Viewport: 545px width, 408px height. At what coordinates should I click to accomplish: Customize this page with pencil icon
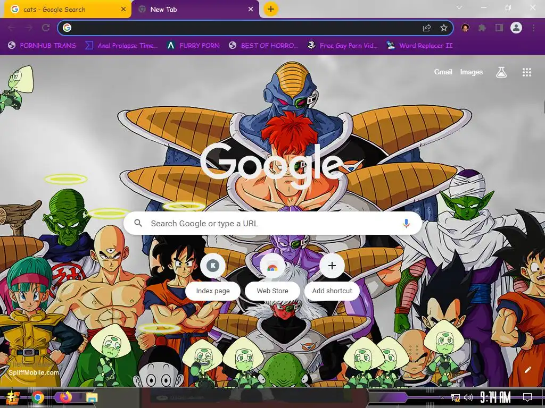point(527,370)
